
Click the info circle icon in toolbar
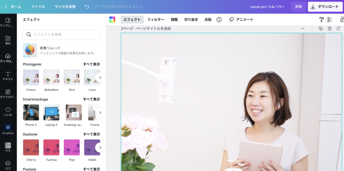tap(219, 19)
